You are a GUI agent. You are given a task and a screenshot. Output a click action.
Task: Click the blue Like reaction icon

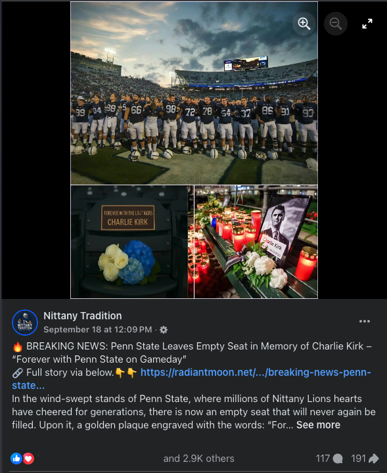point(16,459)
